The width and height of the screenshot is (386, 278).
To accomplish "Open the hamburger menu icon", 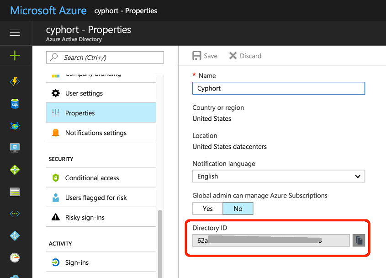I will pyautogui.click(x=15, y=33).
